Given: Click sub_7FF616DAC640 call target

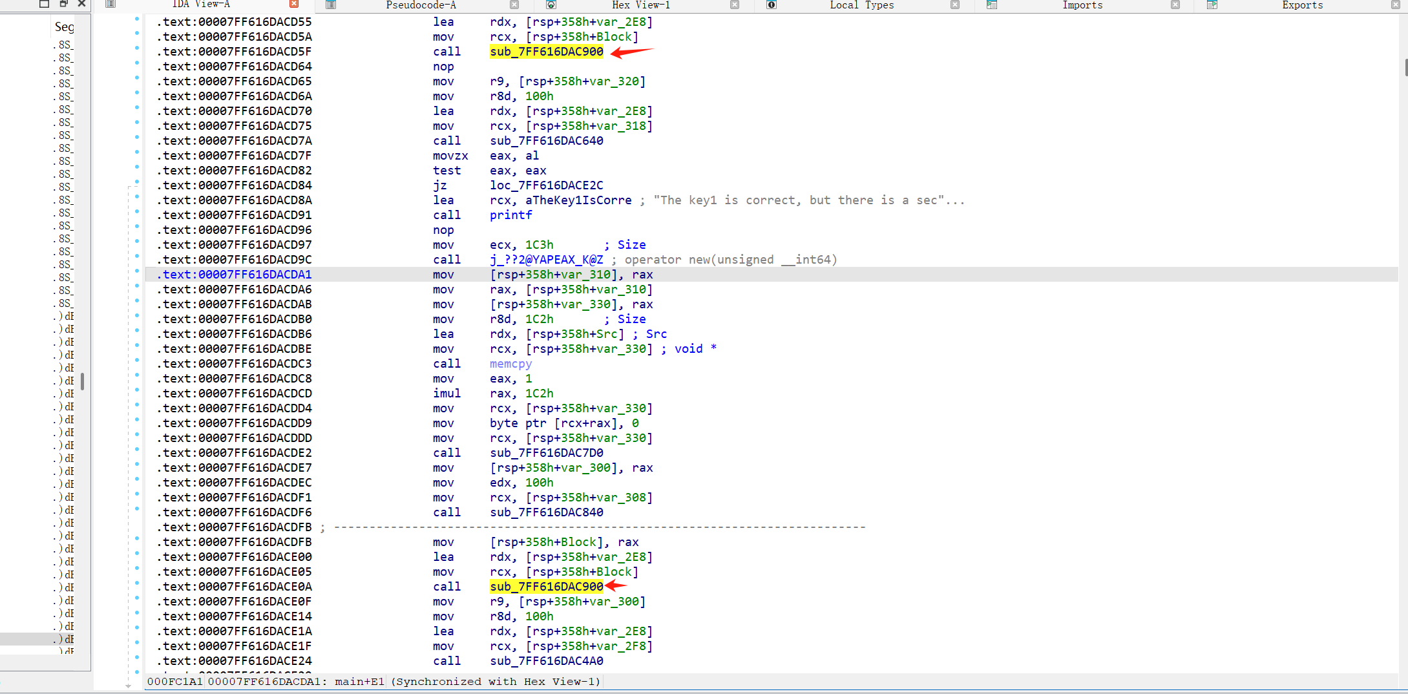Looking at the screenshot, I should click(x=547, y=141).
